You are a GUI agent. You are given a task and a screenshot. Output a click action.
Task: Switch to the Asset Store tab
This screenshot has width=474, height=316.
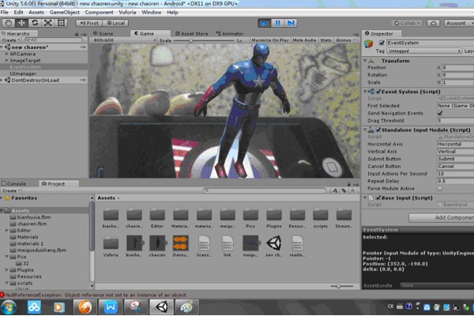click(x=192, y=33)
